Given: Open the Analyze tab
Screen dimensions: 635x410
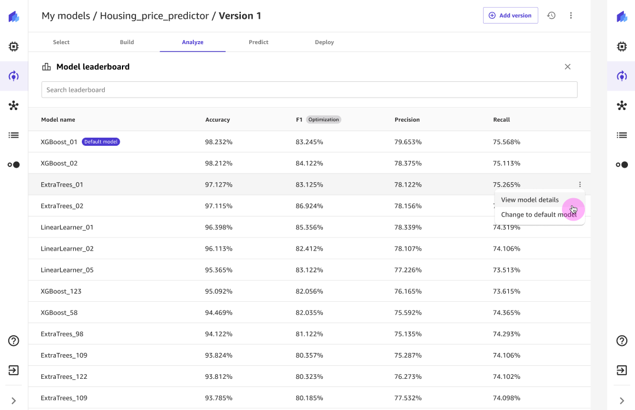Looking at the screenshot, I should tap(193, 42).
